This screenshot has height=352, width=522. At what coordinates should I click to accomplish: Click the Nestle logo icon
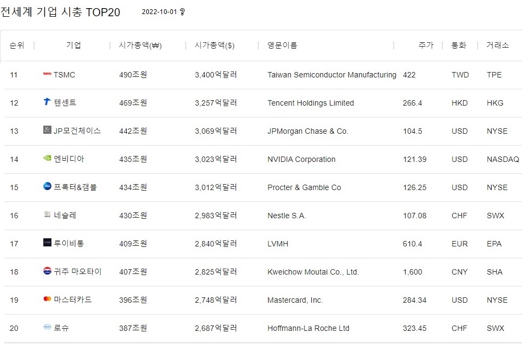tap(47, 214)
